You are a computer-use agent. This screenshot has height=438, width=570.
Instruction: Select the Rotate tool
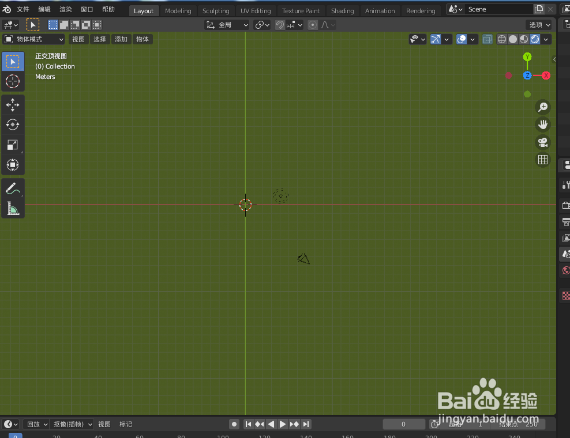[x=13, y=124]
